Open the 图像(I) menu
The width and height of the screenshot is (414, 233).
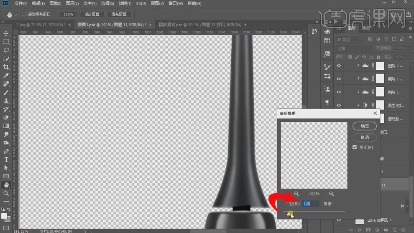(55, 3)
